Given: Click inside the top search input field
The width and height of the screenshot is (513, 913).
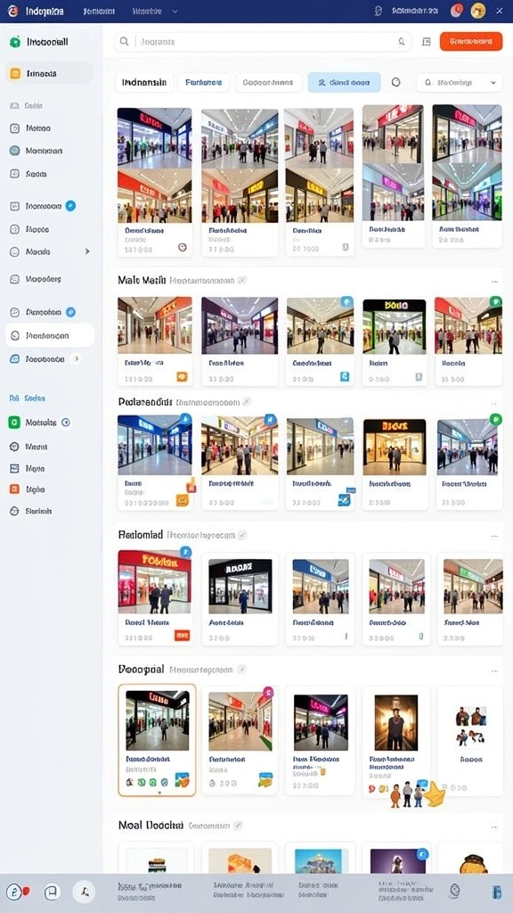Looking at the screenshot, I should 263,42.
